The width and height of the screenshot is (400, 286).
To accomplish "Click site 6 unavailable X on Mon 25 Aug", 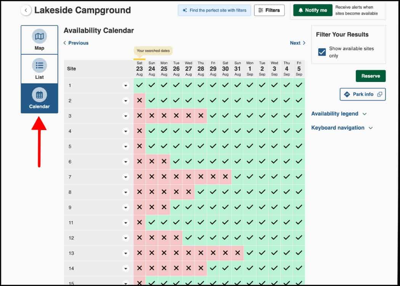I will (164, 162).
